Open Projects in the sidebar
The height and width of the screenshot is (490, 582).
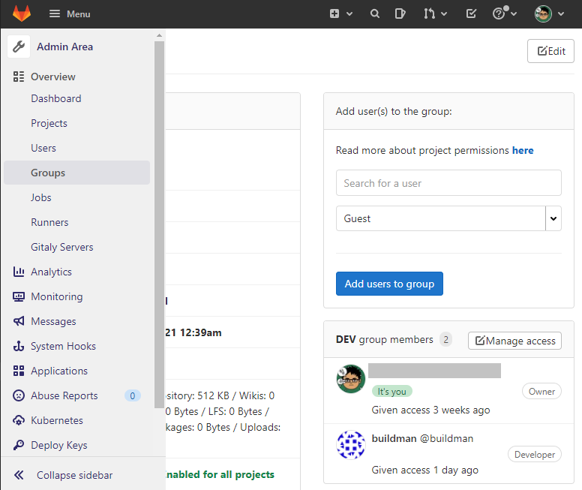49,123
